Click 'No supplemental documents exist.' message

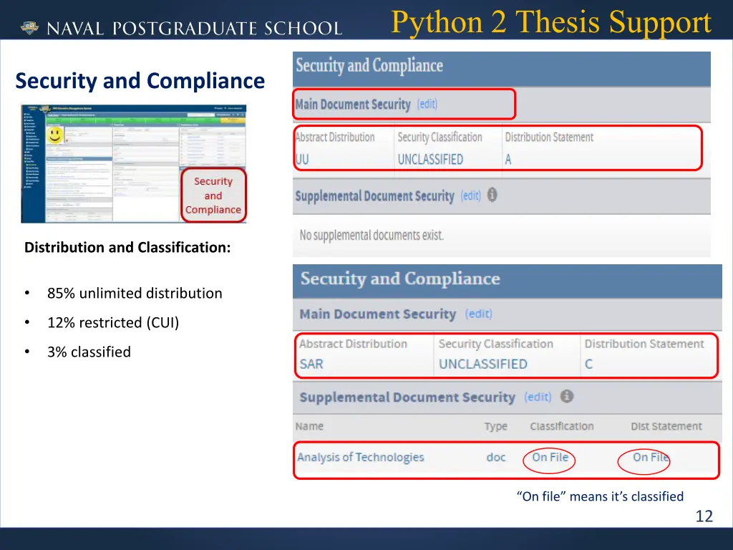click(x=372, y=235)
